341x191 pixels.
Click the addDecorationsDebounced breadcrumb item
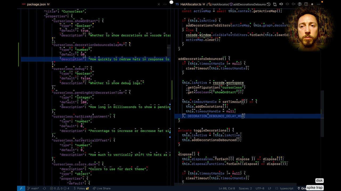pyautogui.click(x=248, y=4)
